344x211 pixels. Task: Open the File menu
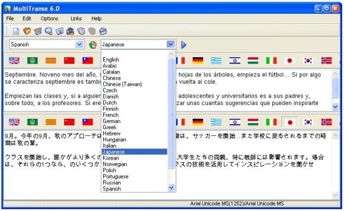pos(10,19)
